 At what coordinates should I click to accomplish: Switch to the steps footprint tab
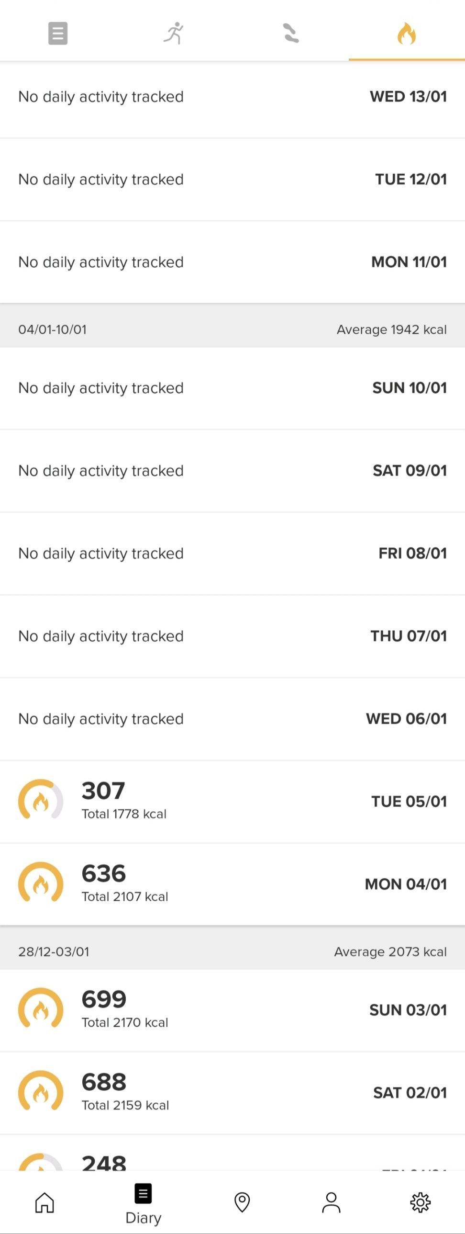click(x=290, y=33)
